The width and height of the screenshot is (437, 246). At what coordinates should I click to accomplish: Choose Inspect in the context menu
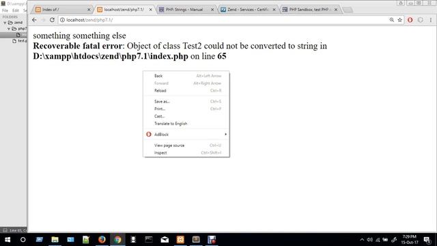(186, 153)
